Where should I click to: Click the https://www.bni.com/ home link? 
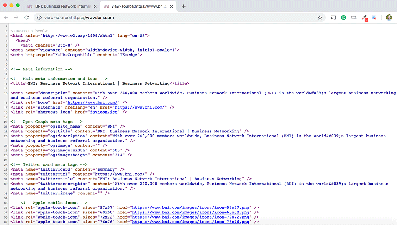tap(92, 102)
